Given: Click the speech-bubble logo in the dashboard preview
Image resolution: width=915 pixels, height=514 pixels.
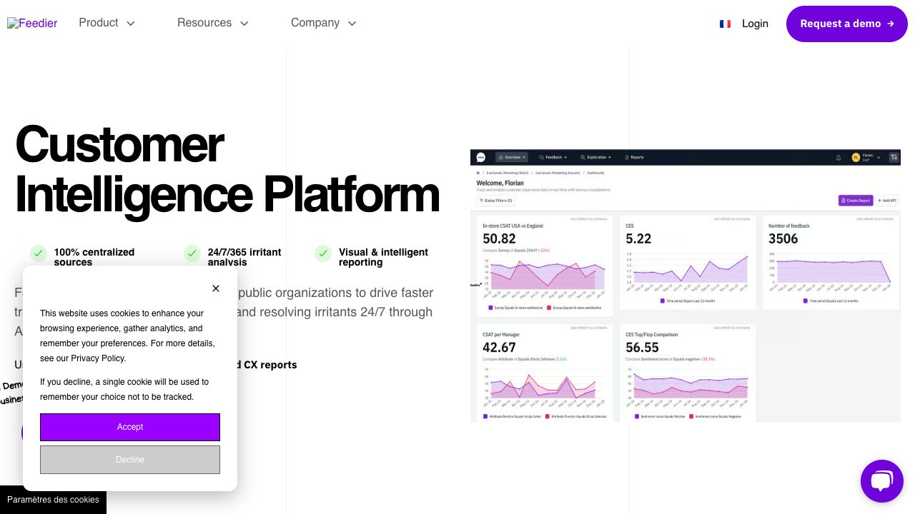Looking at the screenshot, I should coord(481,157).
